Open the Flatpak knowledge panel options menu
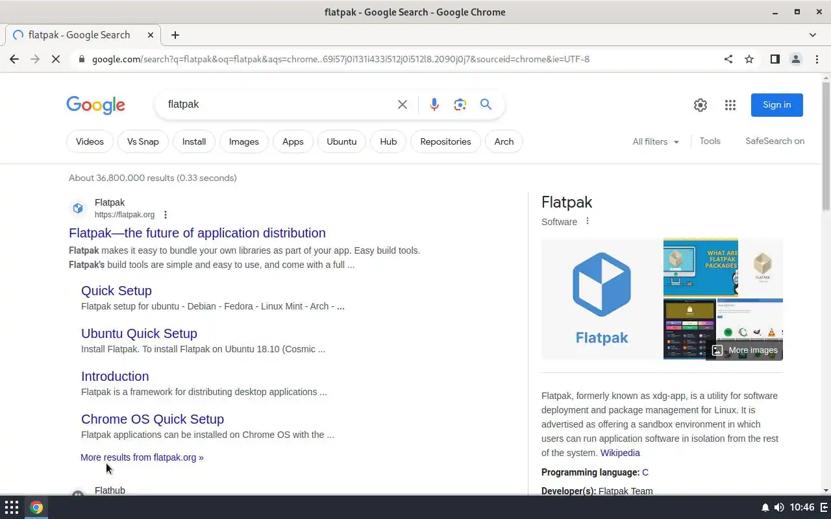Image resolution: width=831 pixels, height=519 pixels. [588, 221]
